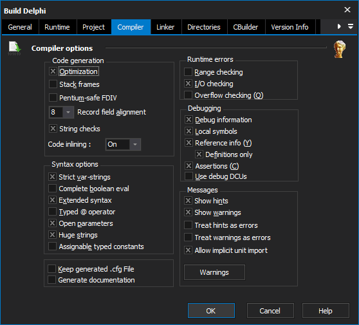Open the Code inlining dropdown

[135, 144]
